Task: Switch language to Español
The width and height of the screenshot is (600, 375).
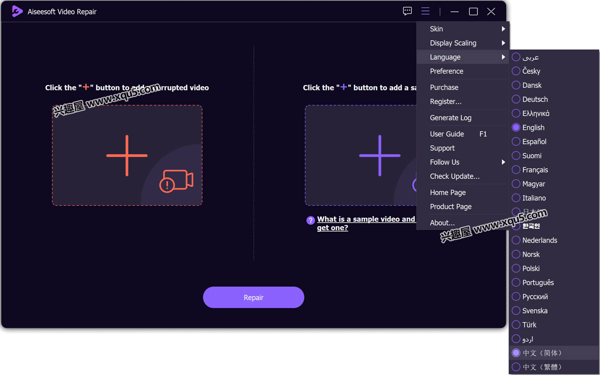Action: tap(554, 141)
